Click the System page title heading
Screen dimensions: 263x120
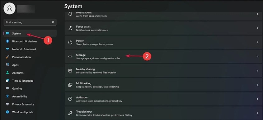73,6
